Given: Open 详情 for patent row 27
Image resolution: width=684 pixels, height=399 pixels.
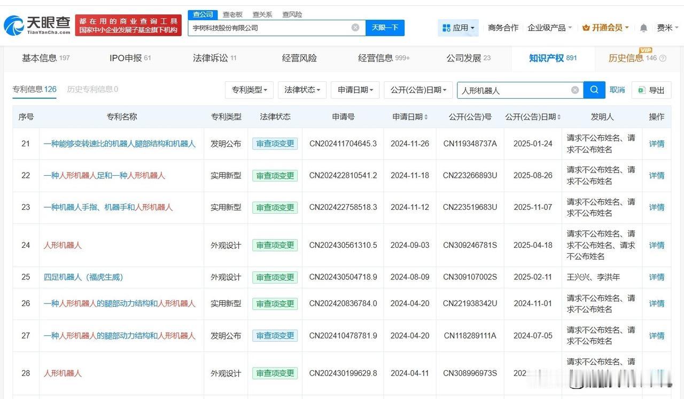Looking at the screenshot, I should click(657, 335).
